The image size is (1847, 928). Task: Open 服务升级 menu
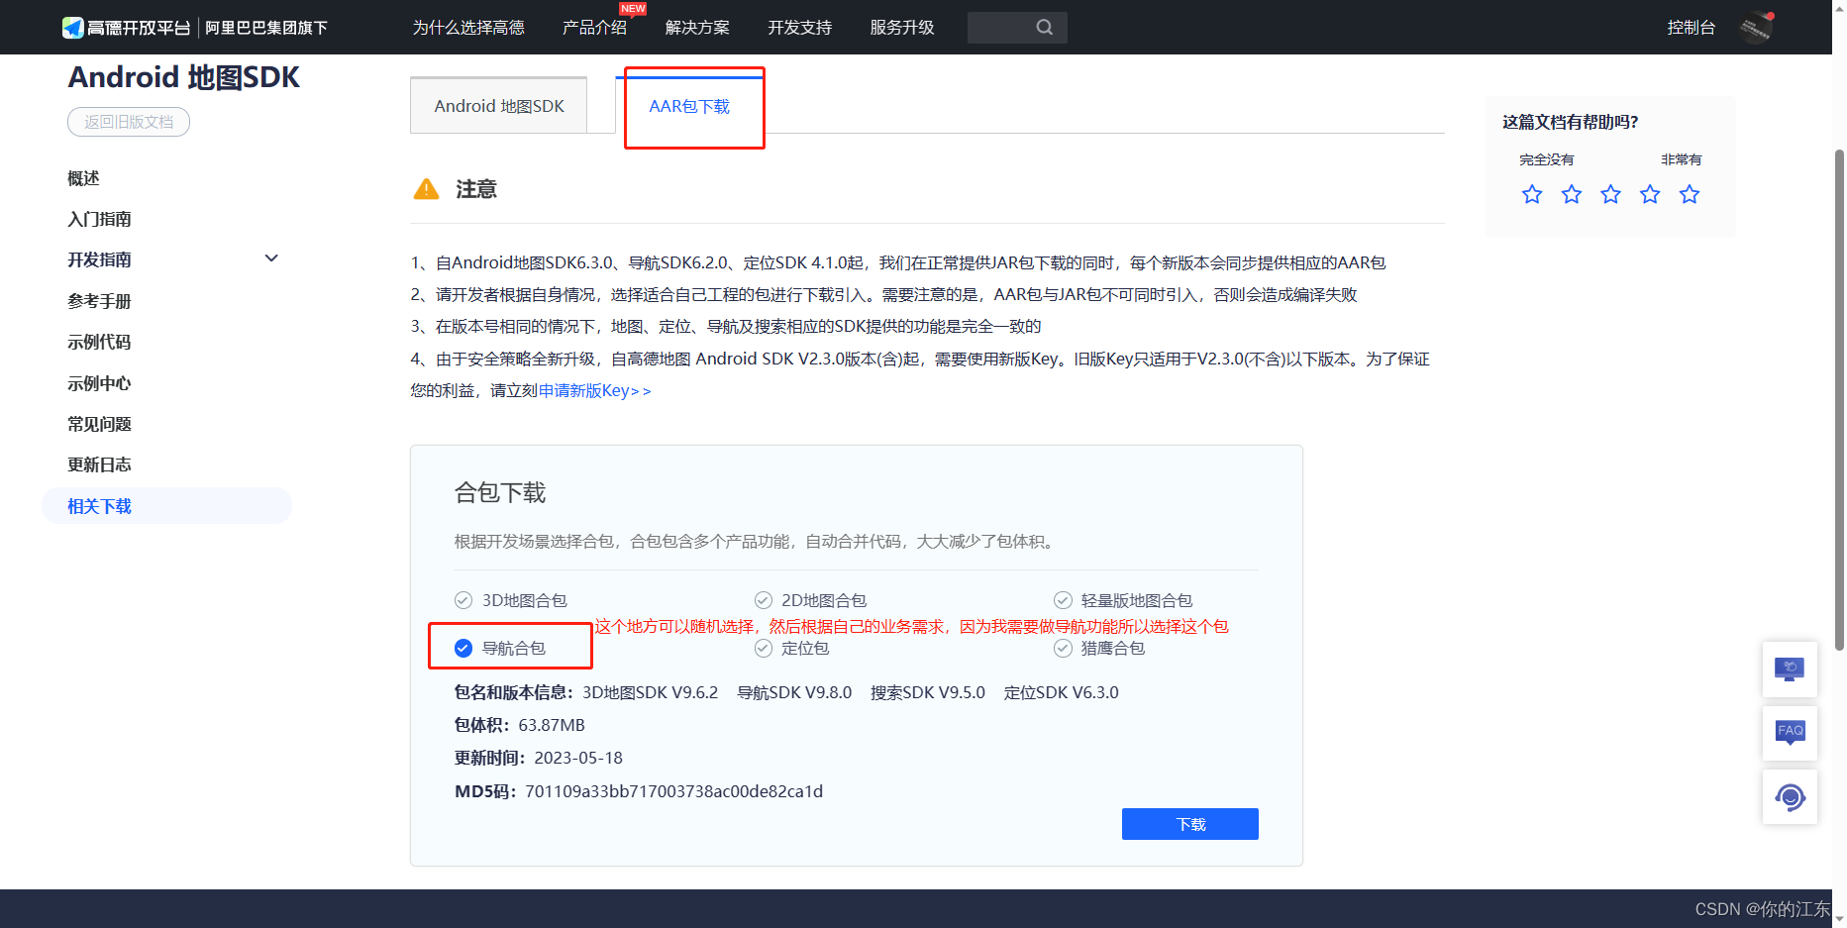(x=902, y=28)
